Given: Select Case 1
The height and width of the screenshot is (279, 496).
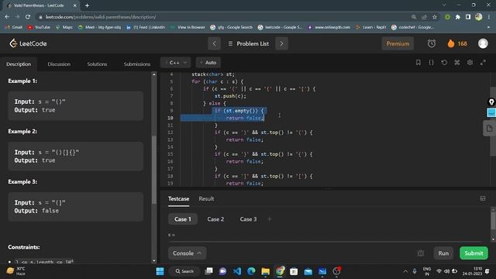Looking at the screenshot, I should (x=183, y=219).
